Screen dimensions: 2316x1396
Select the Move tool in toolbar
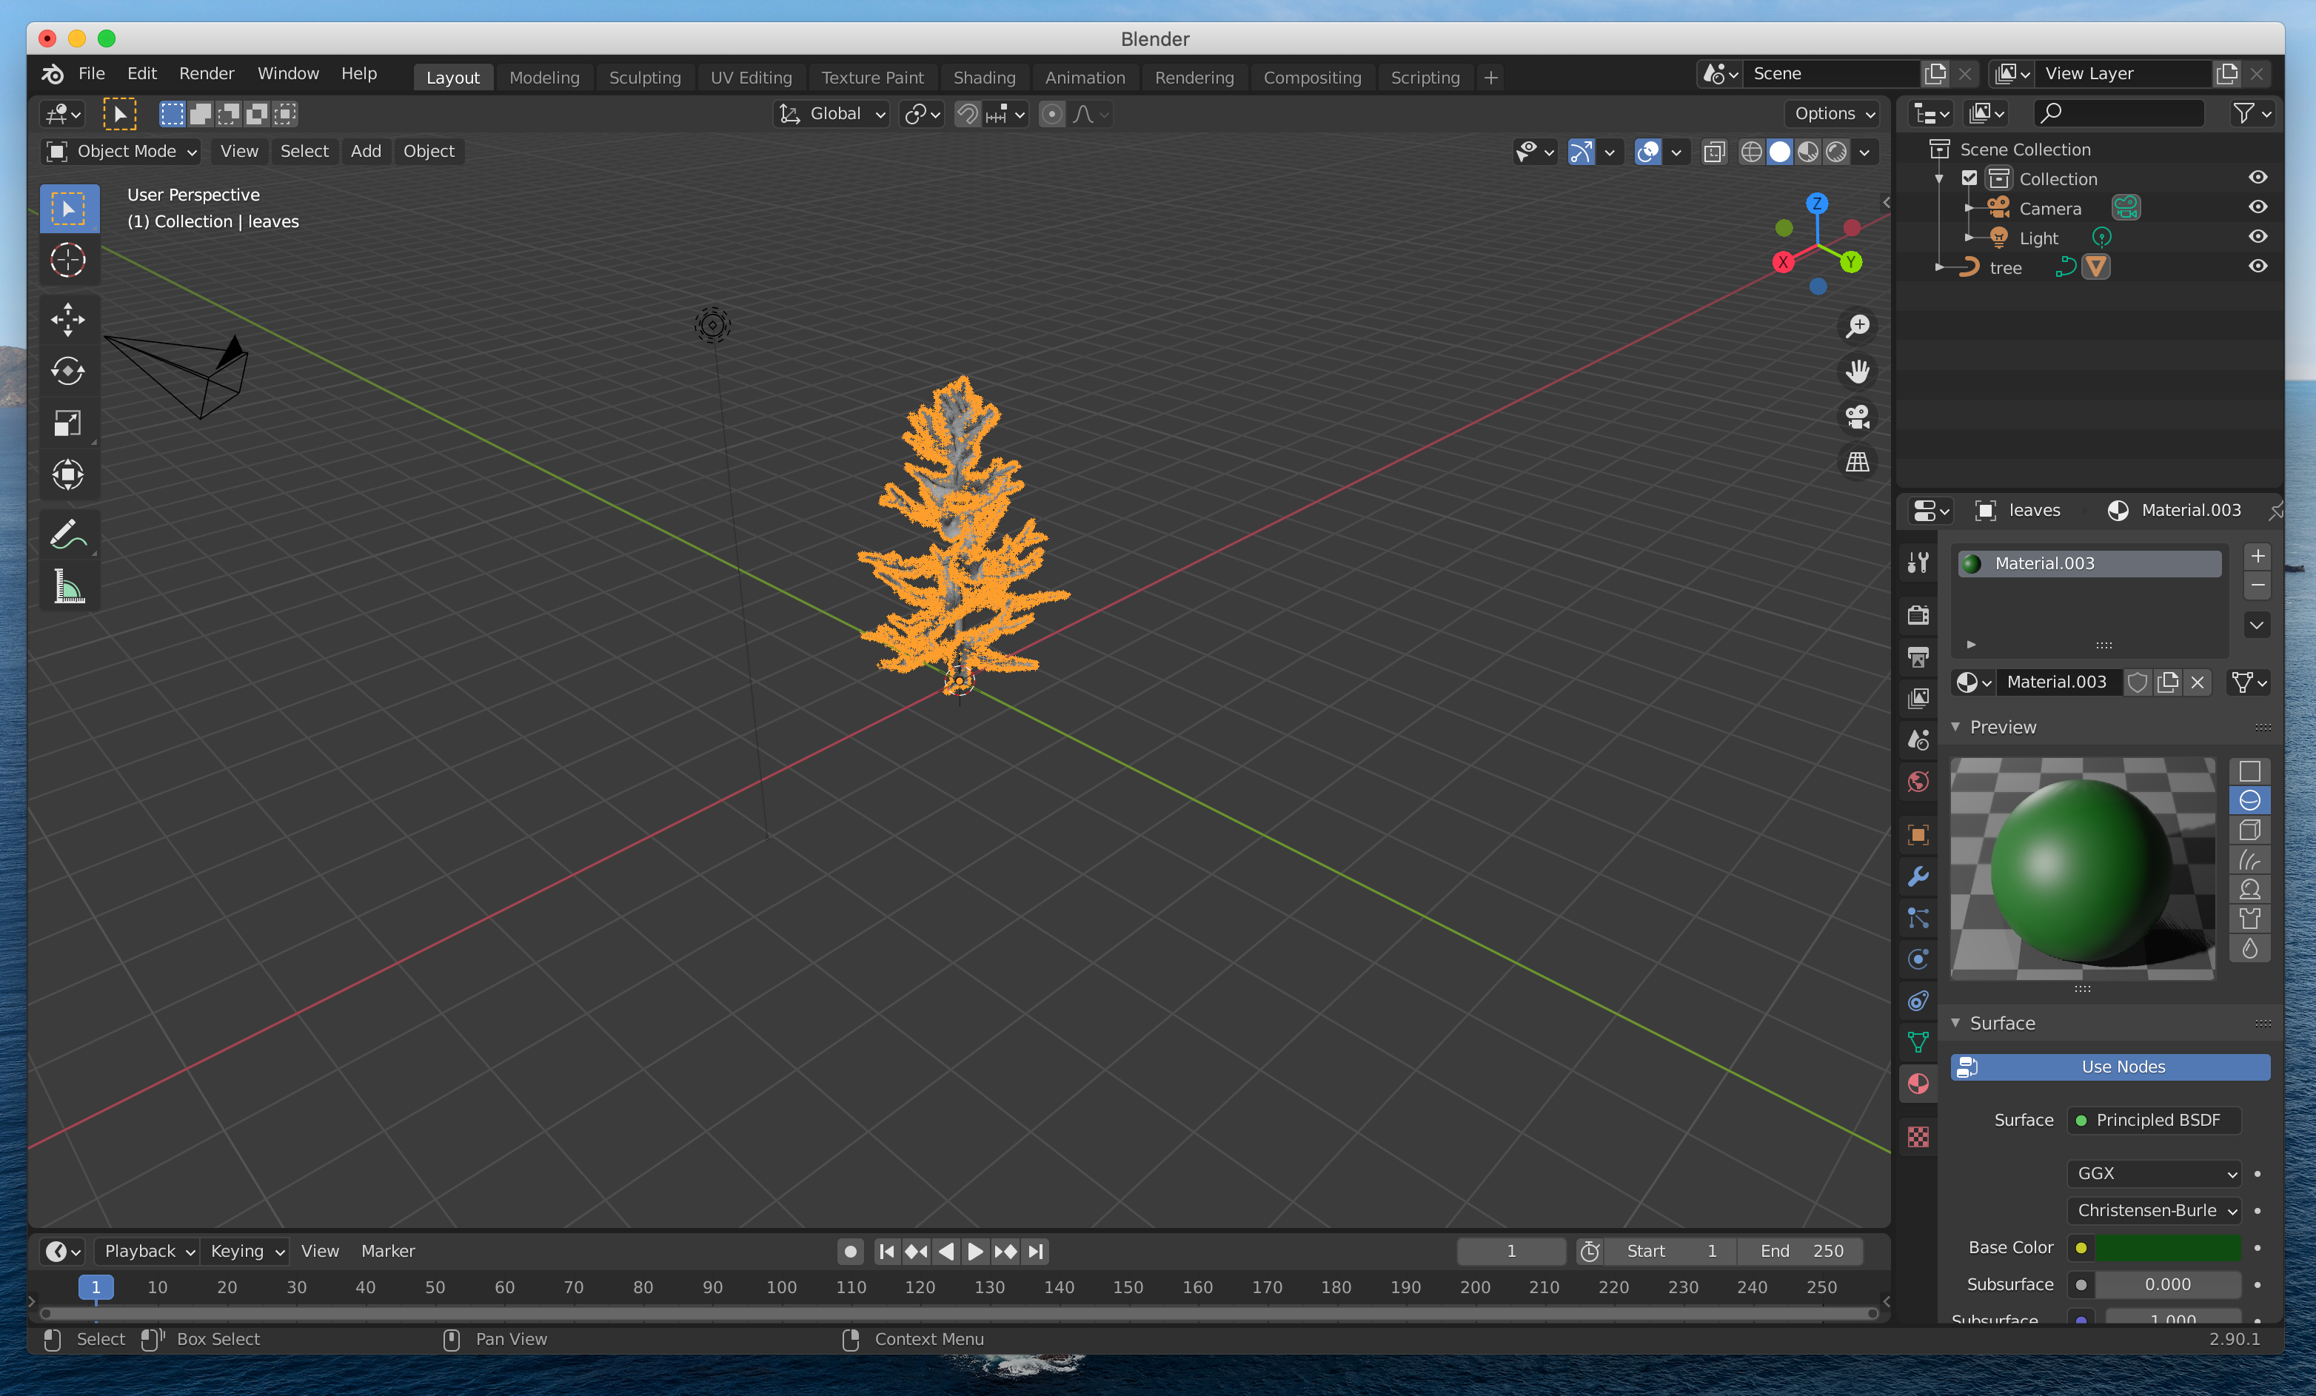[x=67, y=320]
